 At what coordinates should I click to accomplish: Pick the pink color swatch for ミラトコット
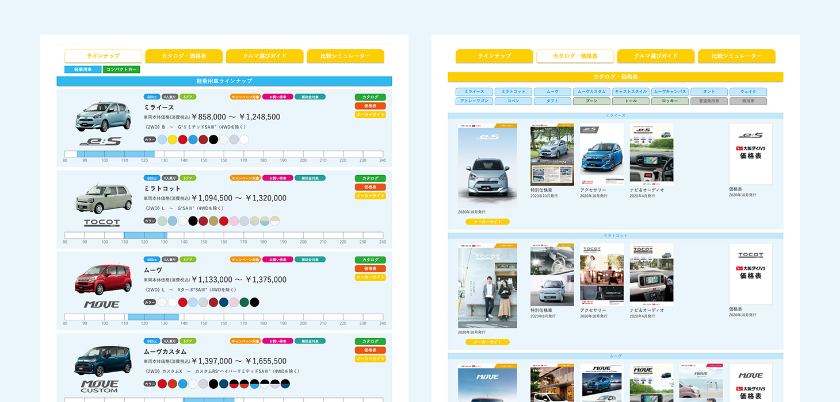pyautogui.click(x=234, y=221)
